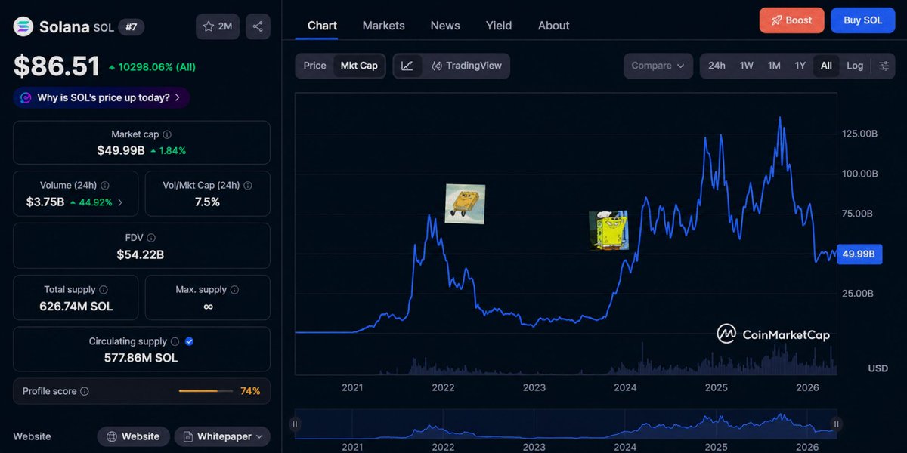Click verified checkmark badge by Circulating supply
The width and height of the screenshot is (907, 453).
[x=189, y=341]
